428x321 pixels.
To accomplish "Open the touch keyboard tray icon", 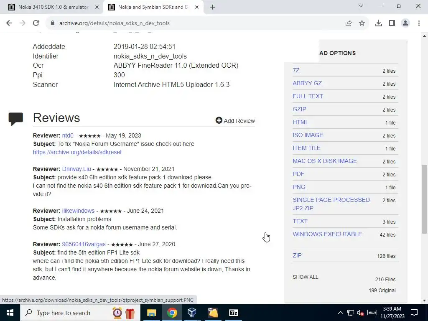I will point(372,313).
